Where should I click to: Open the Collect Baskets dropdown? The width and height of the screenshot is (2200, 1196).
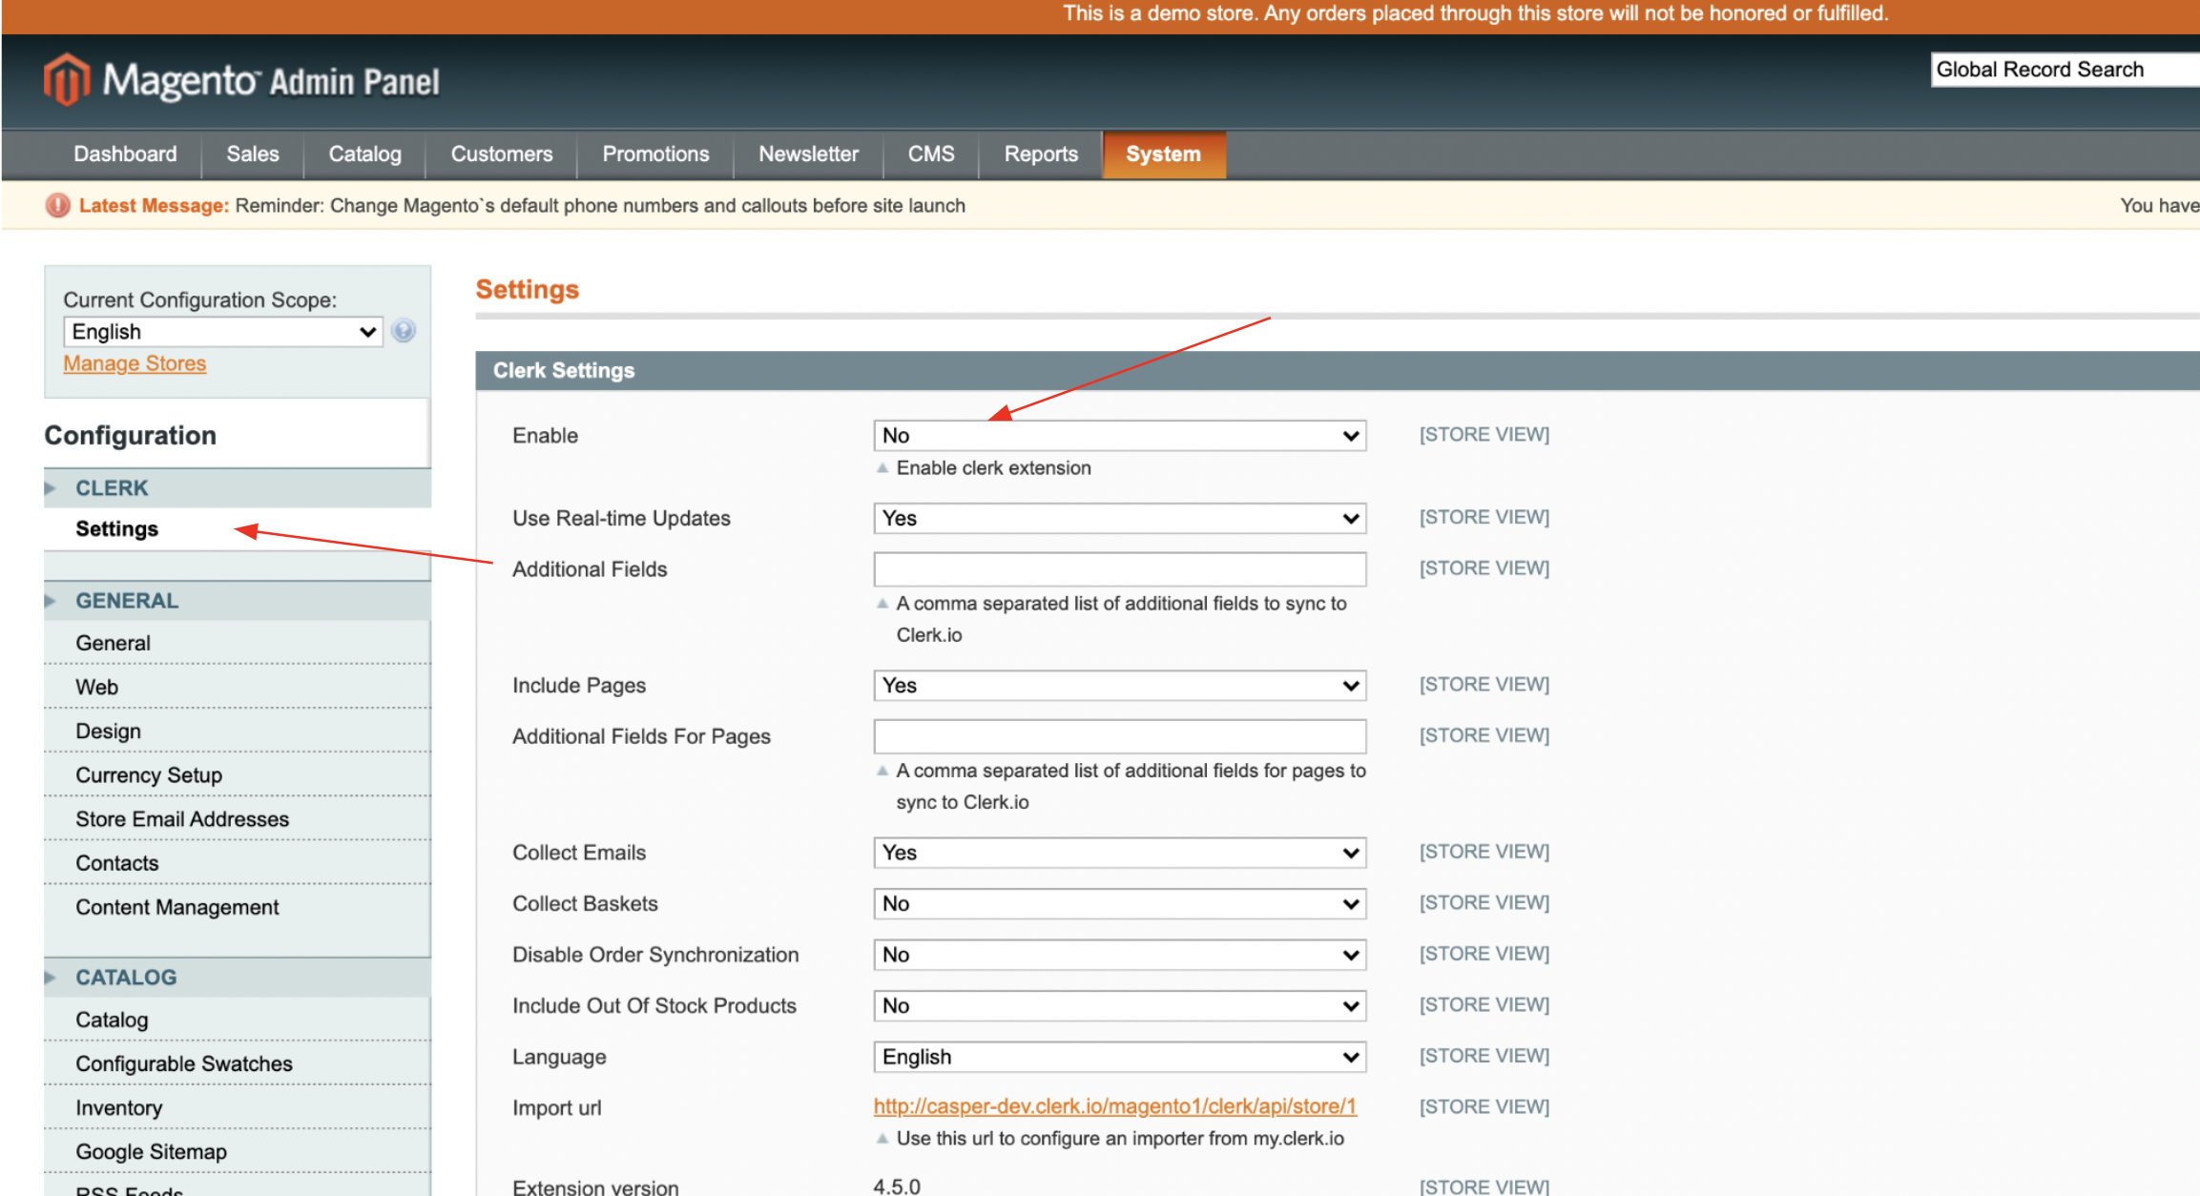pos(1119,904)
